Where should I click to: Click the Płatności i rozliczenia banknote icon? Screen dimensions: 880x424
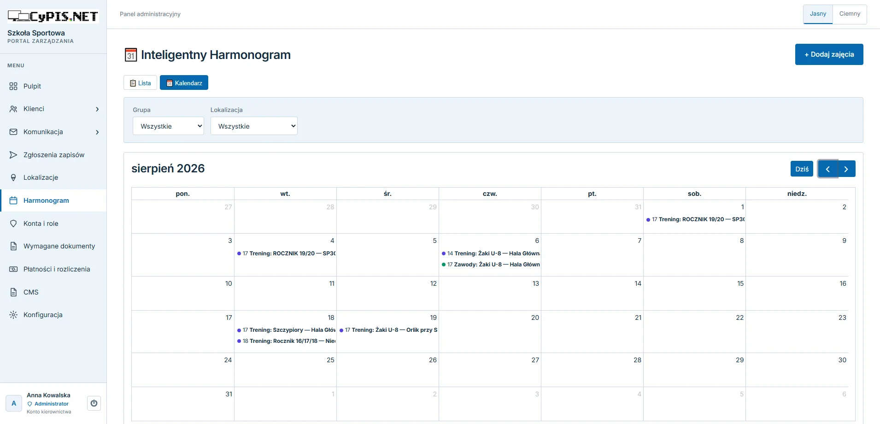(13, 269)
